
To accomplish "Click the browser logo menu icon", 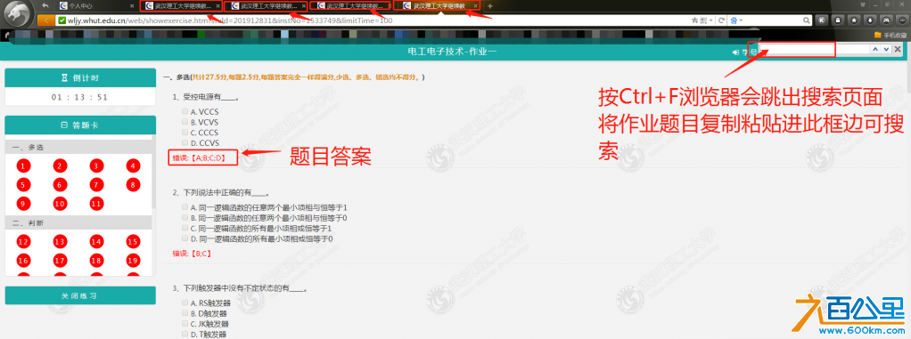I will [16, 14].
